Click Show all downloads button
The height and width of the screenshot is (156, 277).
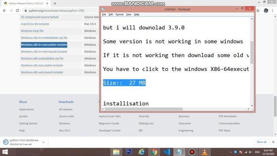point(261,142)
